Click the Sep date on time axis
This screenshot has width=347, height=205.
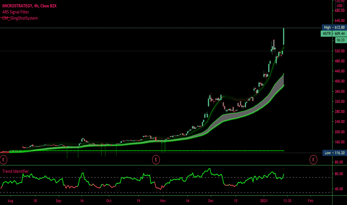[58, 201]
